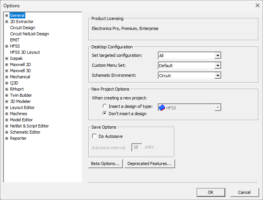The width and height of the screenshot is (263, 200).
Task: Select Machines category
Action: coord(18,114)
